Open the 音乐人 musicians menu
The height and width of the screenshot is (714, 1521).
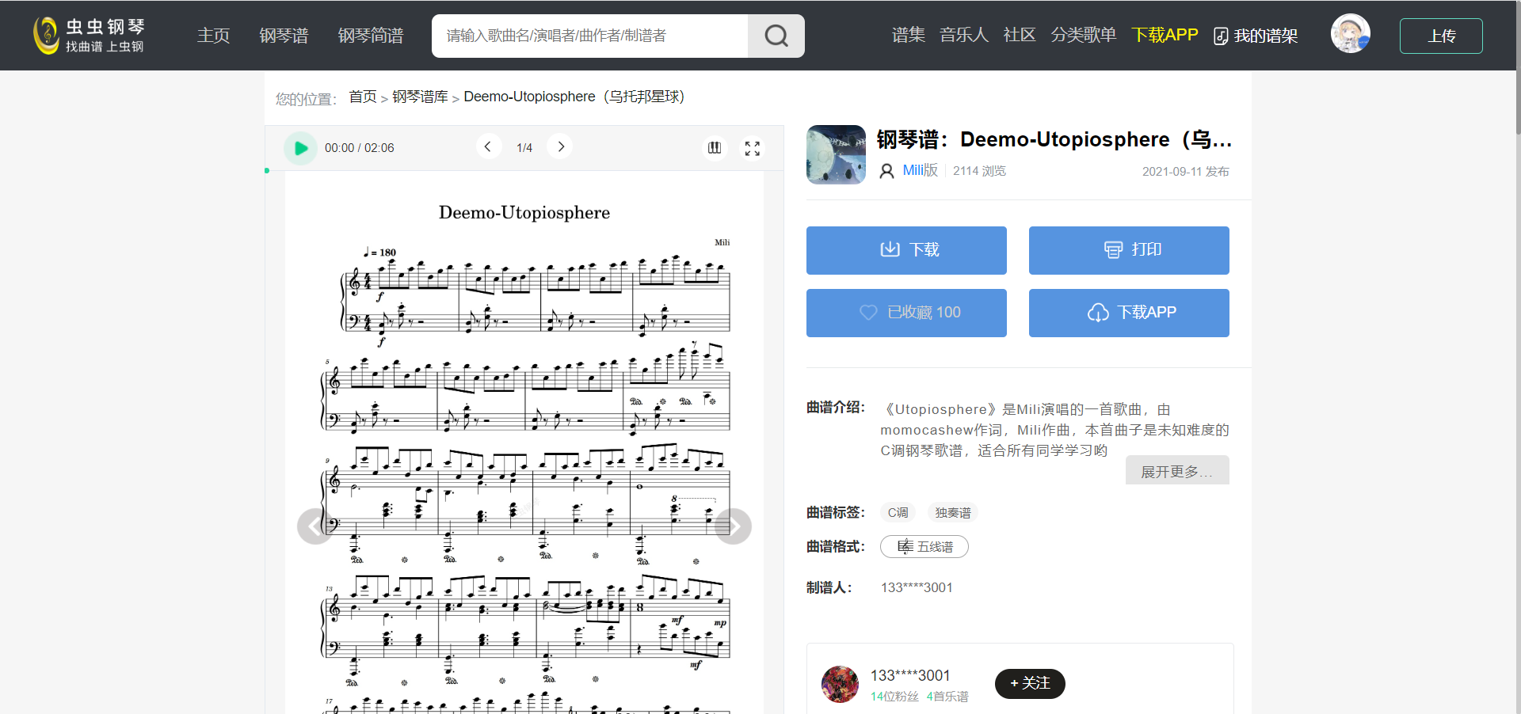tap(964, 35)
